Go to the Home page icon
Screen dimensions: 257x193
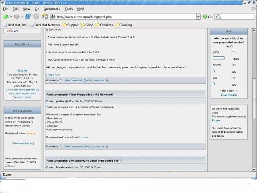45,16
